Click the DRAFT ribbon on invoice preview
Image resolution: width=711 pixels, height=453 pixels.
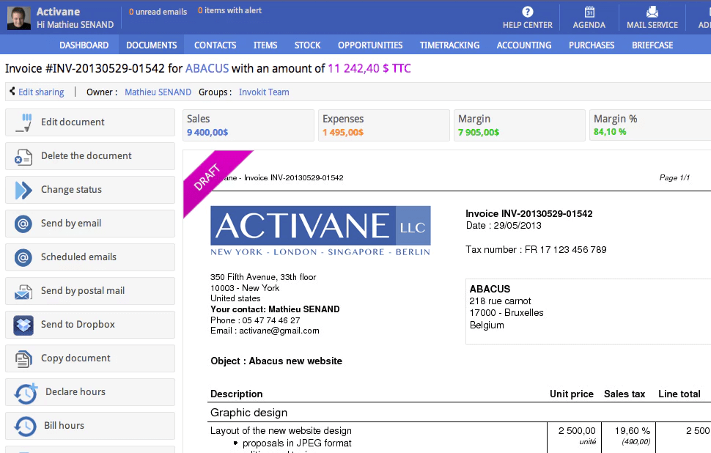(x=207, y=177)
